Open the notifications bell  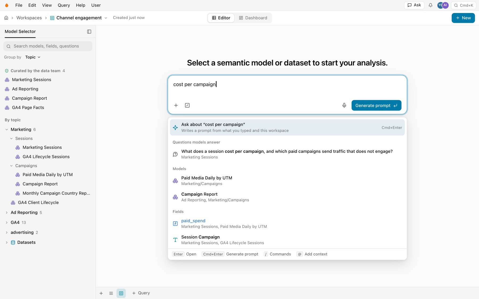click(430, 5)
